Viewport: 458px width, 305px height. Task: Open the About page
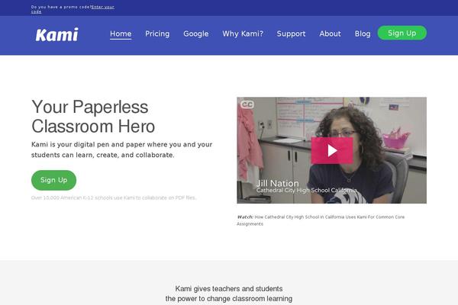330,34
